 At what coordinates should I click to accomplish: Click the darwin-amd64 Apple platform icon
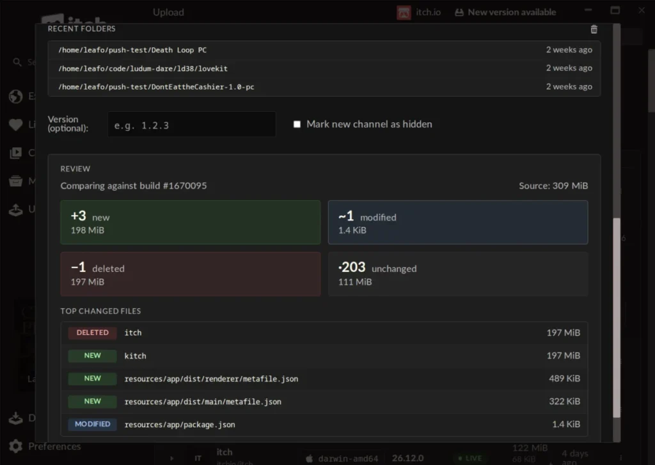tap(309, 459)
